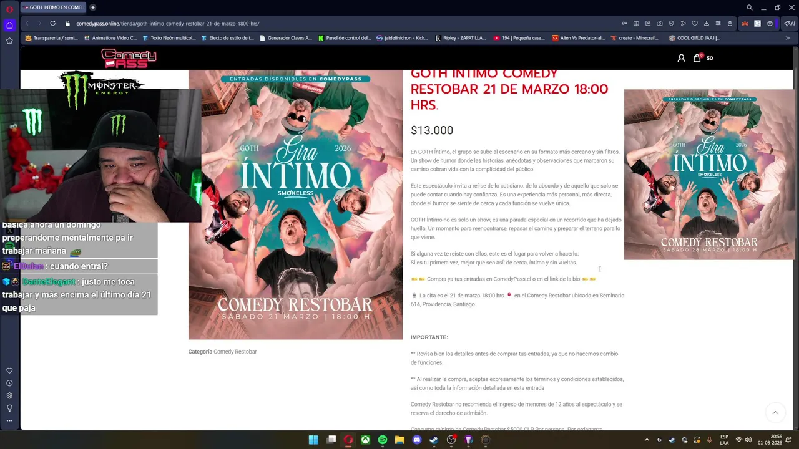Screen dimensions: 799x449
Task: Add page to bookmarks heart icon
Action: pyautogui.click(x=695, y=24)
